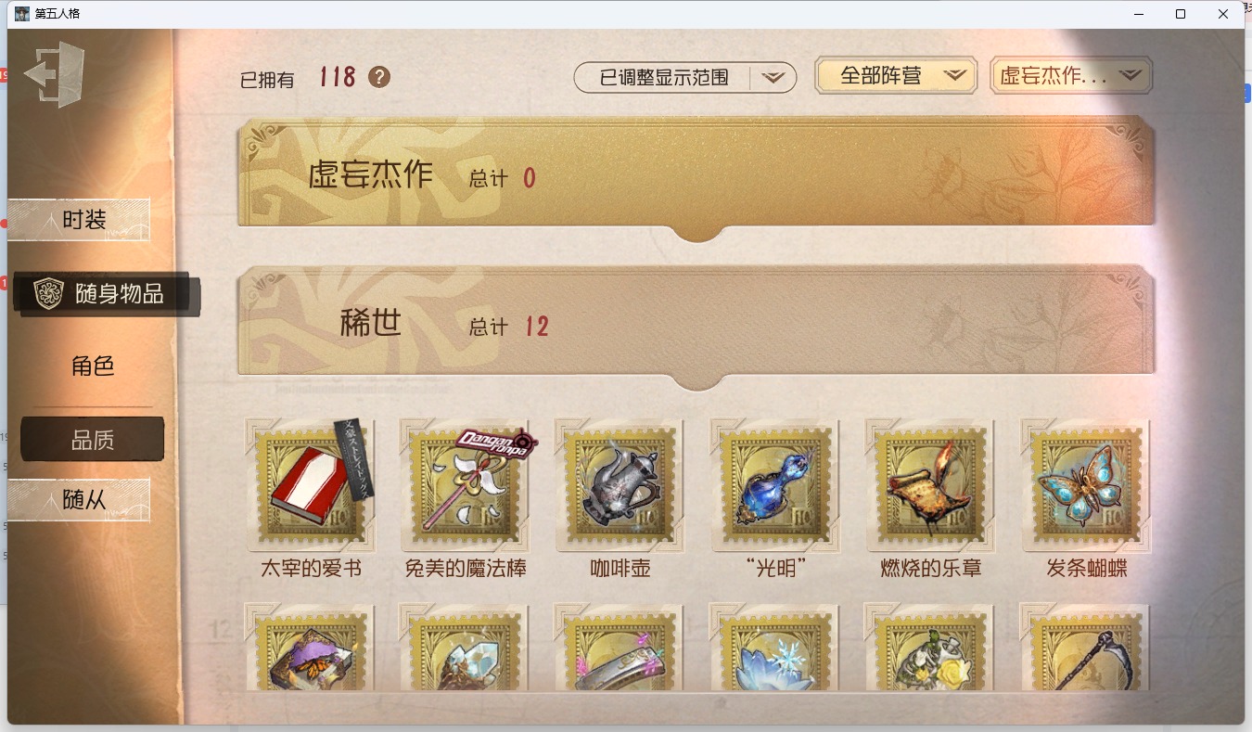Open the 已调整显示范围 dropdown
1252x732 pixels.
point(685,78)
